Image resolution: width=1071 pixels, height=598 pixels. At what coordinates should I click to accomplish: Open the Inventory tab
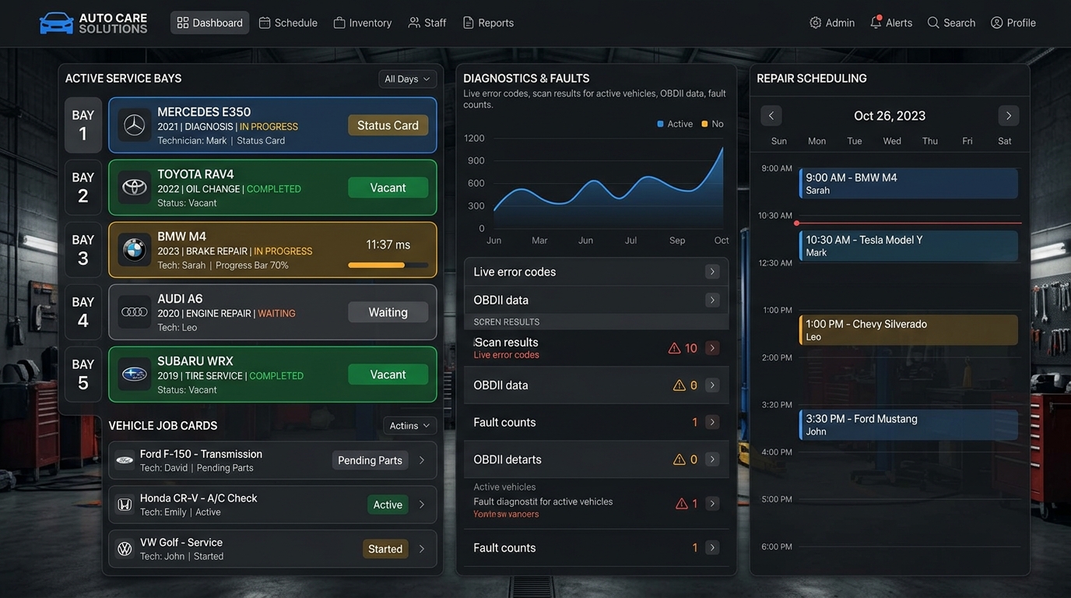point(363,23)
